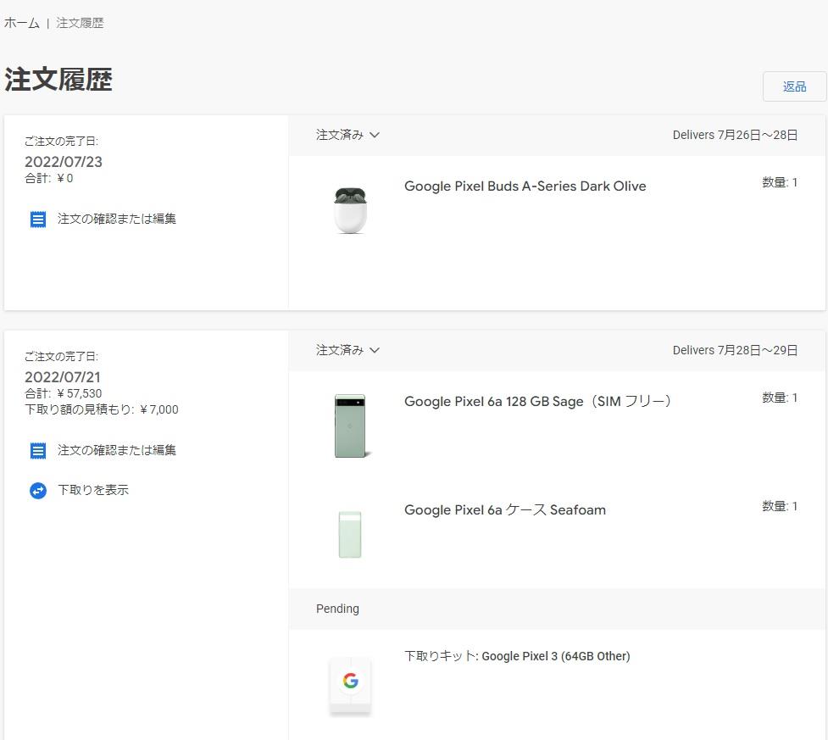Click the Pixel Buds A-Series product image
Screen dimensions: 828x740
tap(350, 209)
